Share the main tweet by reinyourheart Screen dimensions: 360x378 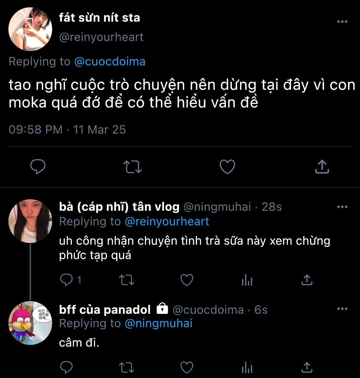[322, 166]
